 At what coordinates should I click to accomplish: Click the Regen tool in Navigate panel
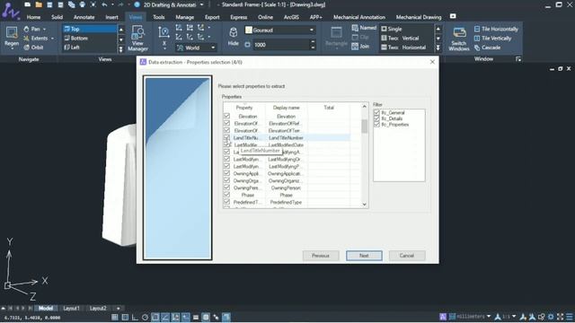click(x=12, y=38)
